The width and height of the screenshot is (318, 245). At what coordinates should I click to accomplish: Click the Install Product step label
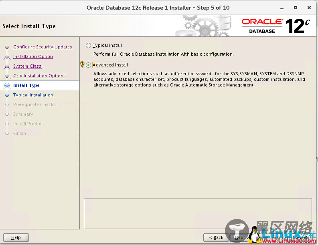coord(28,124)
